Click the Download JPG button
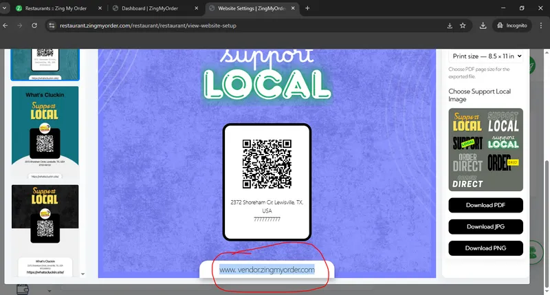 (485, 226)
